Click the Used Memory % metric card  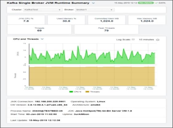(x=66, y=20)
